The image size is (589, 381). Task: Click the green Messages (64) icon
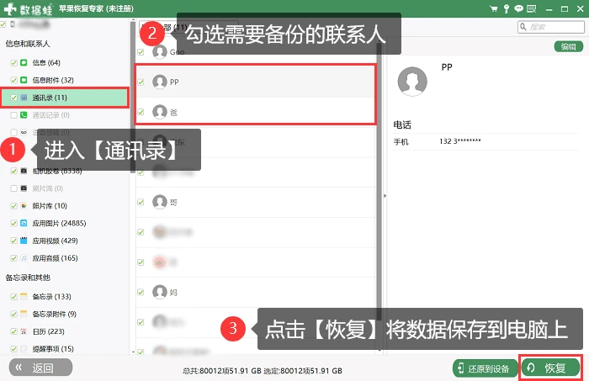24,63
